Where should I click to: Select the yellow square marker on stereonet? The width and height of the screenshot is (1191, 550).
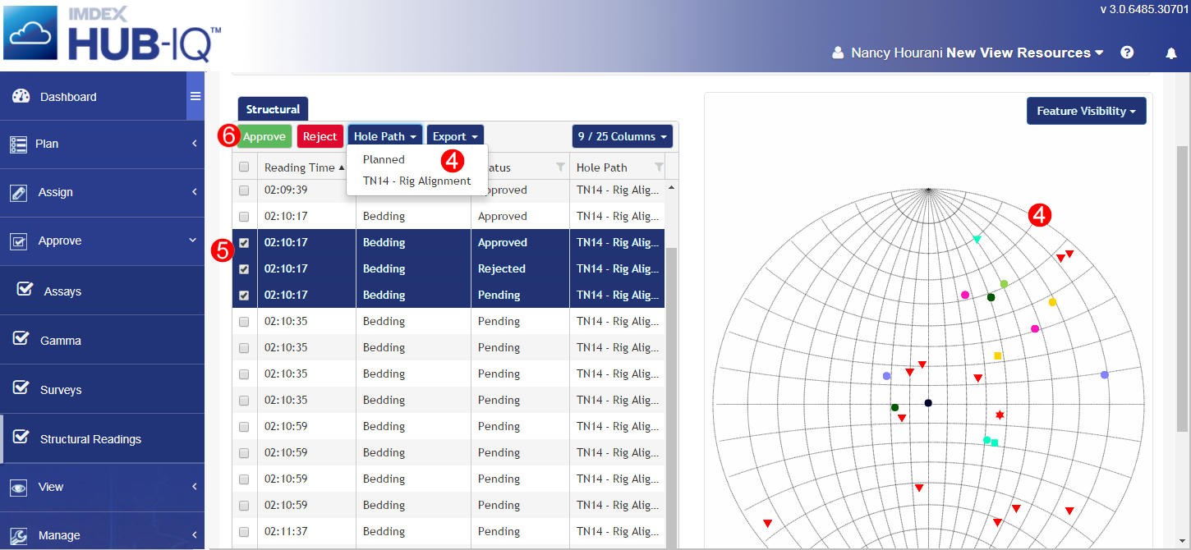point(998,355)
